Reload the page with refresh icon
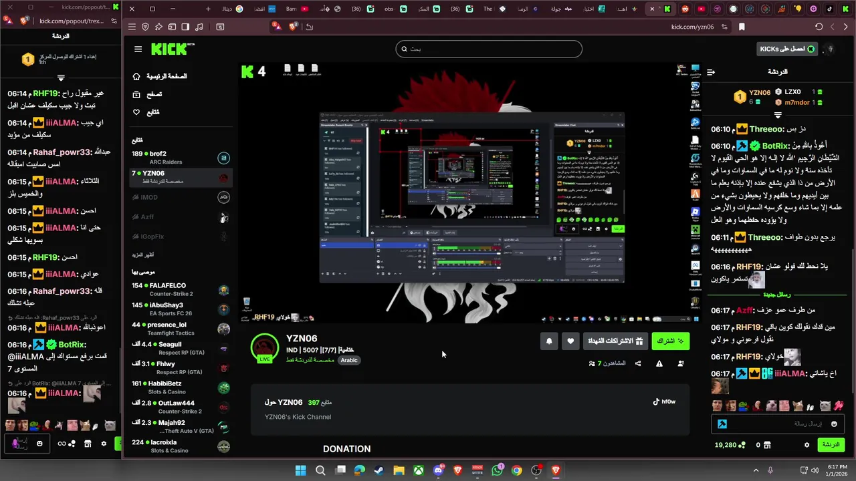856x481 pixels. 819,27
